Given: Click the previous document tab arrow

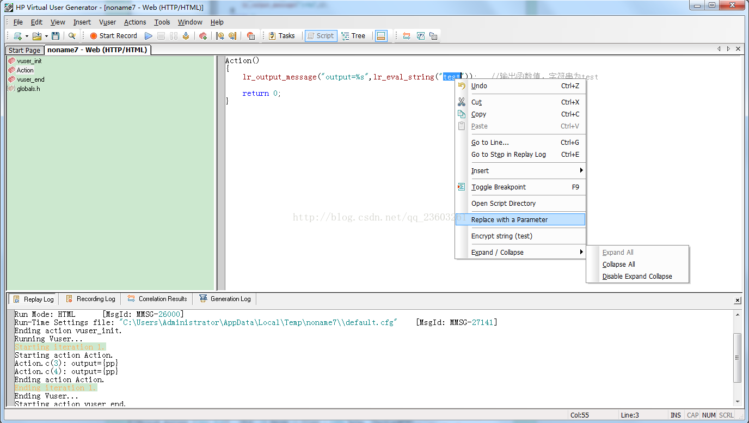Looking at the screenshot, I should click(x=720, y=49).
